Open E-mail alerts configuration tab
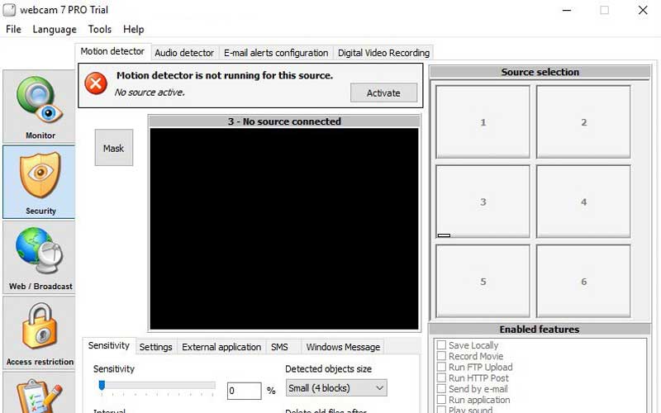661x413 pixels. 276,53
